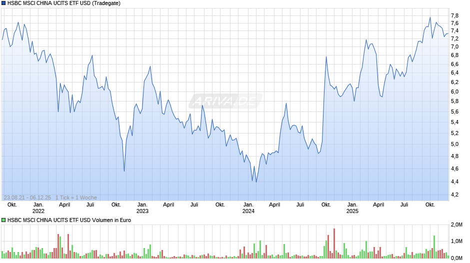Click the price axis label 5,4
The width and height of the screenshot is (470, 263).
[x=454, y=122]
